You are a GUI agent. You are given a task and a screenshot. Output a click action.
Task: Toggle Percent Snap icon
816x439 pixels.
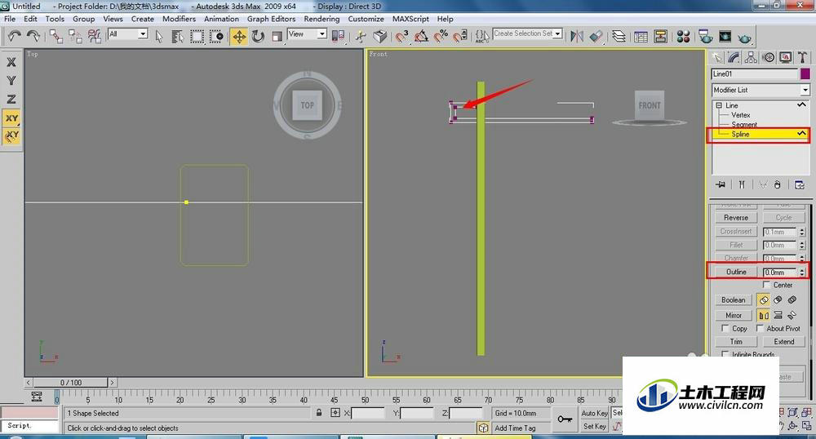(441, 36)
